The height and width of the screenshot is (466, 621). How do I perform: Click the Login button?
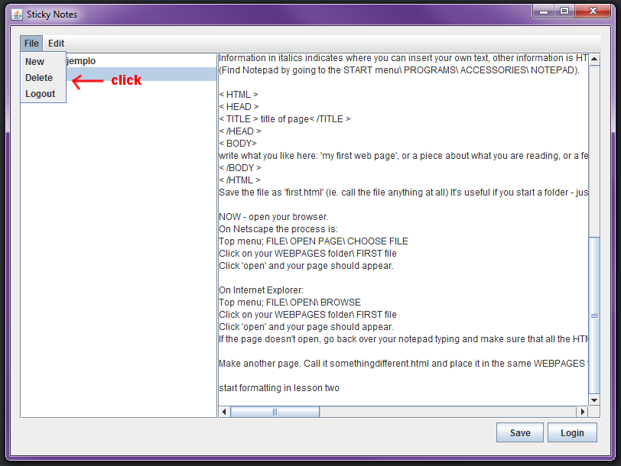pyautogui.click(x=572, y=433)
